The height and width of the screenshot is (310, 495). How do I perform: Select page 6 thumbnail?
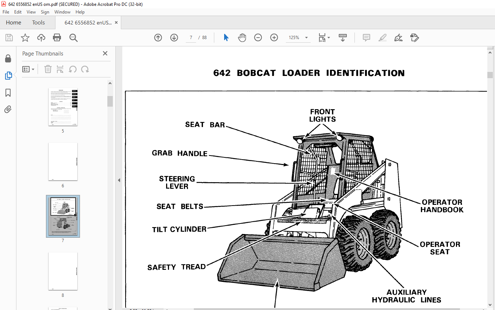(63, 161)
